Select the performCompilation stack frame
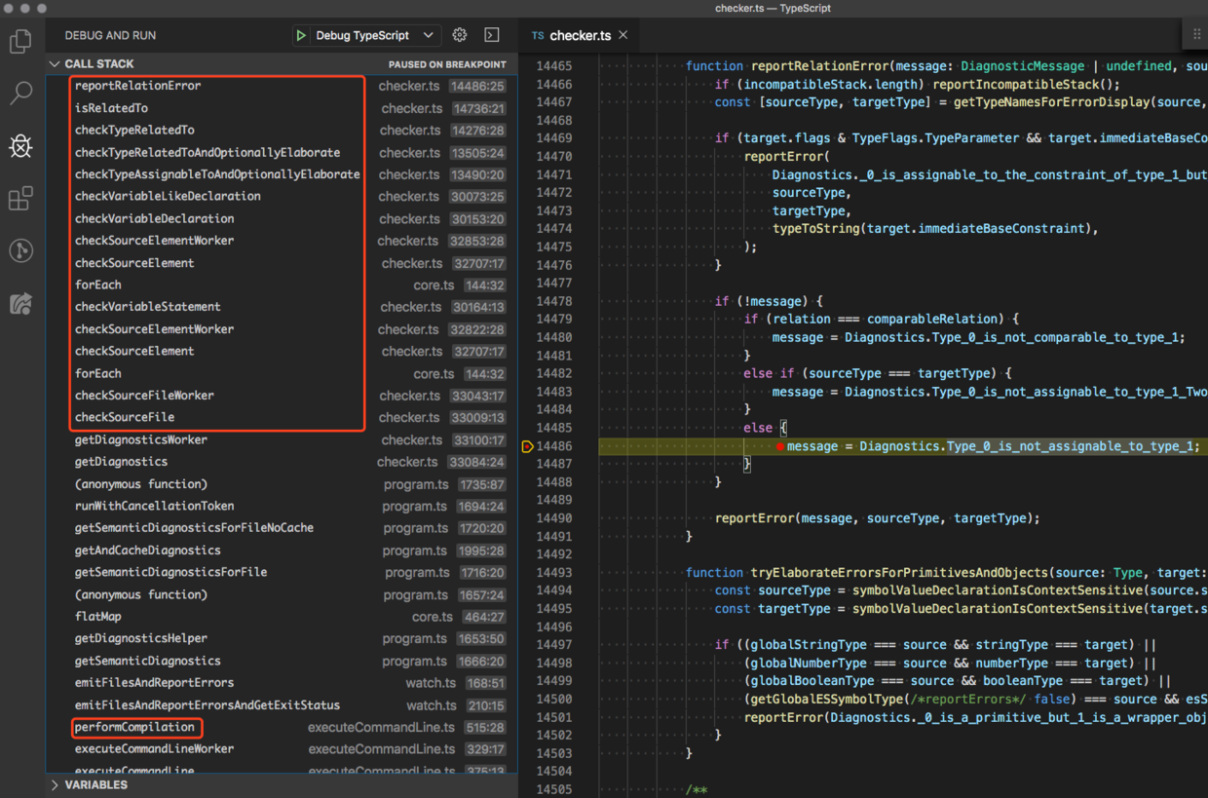This screenshot has width=1208, height=798. click(136, 727)
